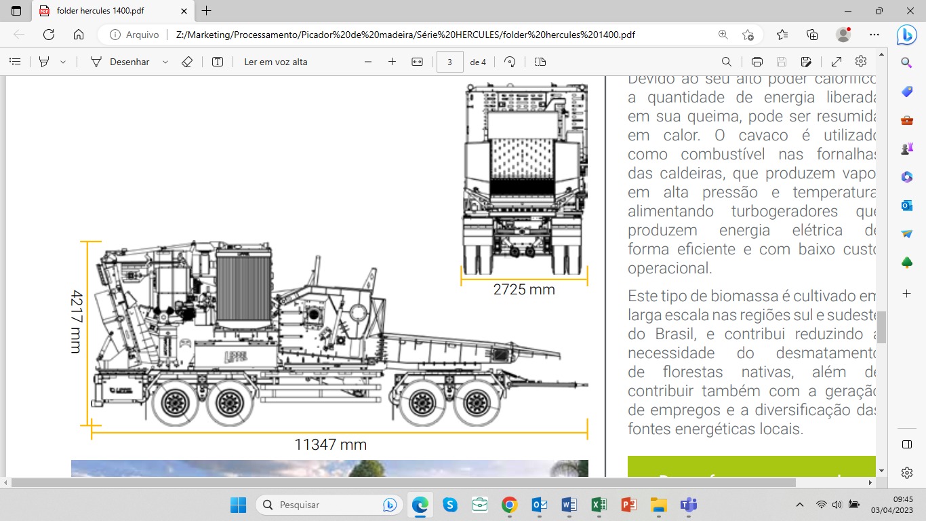Select the highlight tool
Viewport: 926px width, 521px height.
click(45, 62)
